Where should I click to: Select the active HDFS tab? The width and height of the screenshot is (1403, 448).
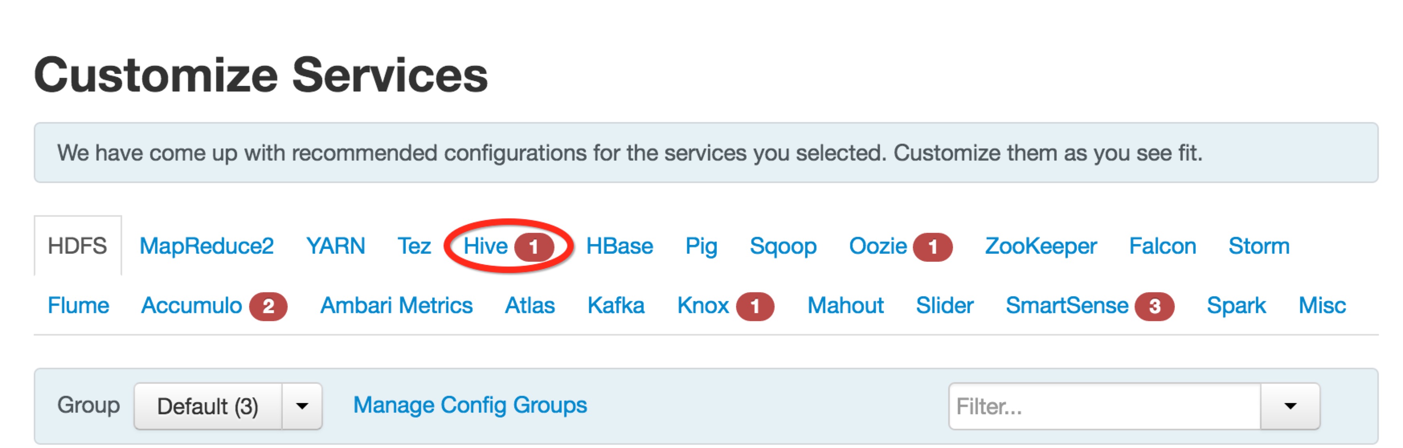pos(77,246)
